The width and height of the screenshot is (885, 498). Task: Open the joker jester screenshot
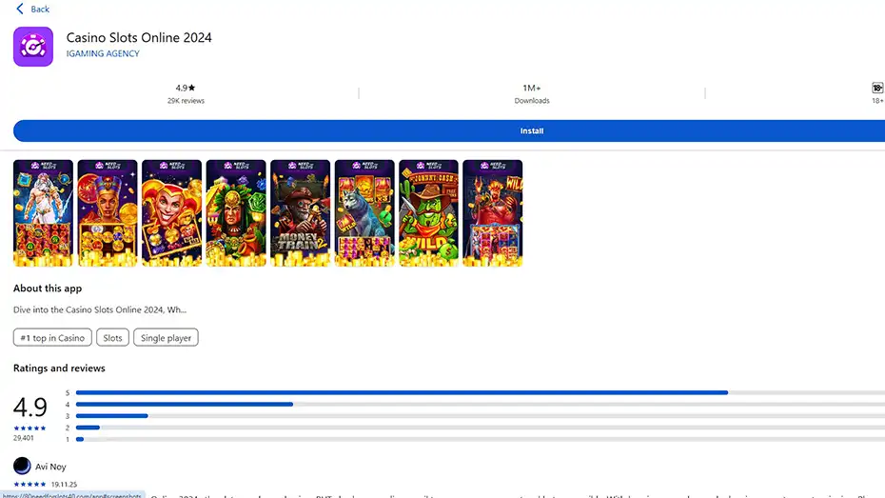click(171, 212)
